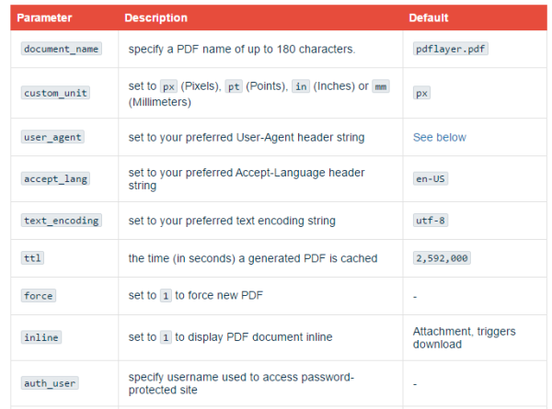Click the 'mm' code tag in description
This screenshot has width=552, height=409.
pyautogui.click(x=380, y=86)
